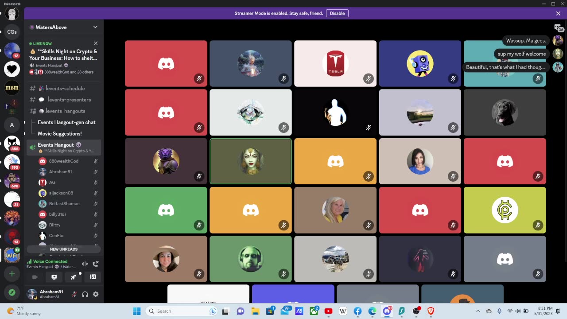Select the CC coin logo participant tile

pyautogui.click(x=505, y=210)
